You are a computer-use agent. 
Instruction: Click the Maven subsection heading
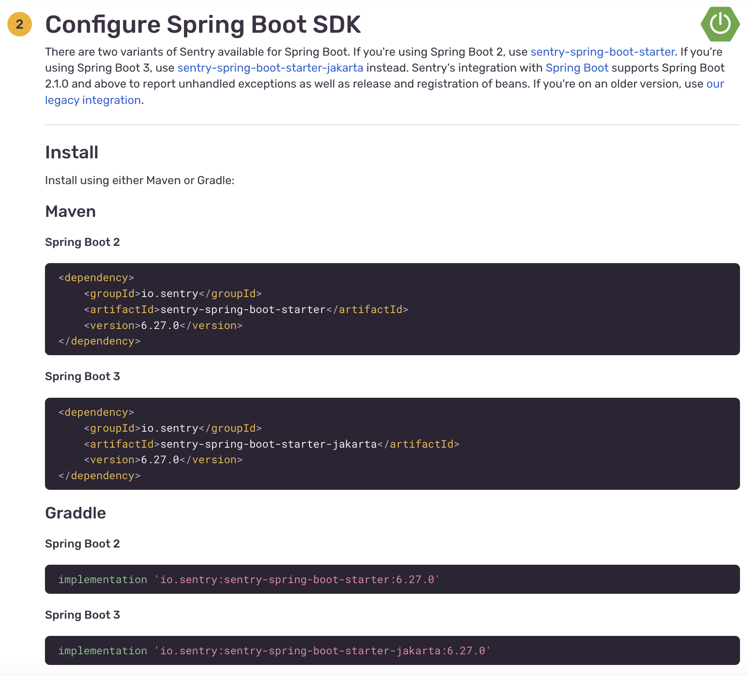coord(70,212)
